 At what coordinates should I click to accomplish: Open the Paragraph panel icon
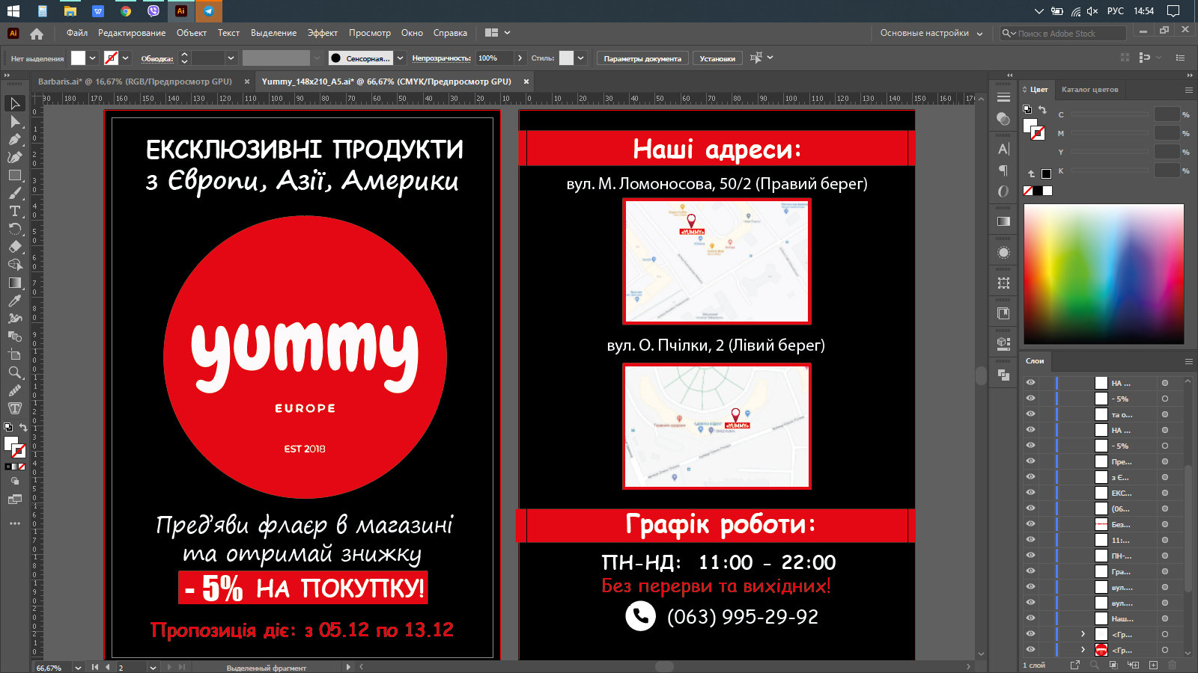coord(1004,170)
